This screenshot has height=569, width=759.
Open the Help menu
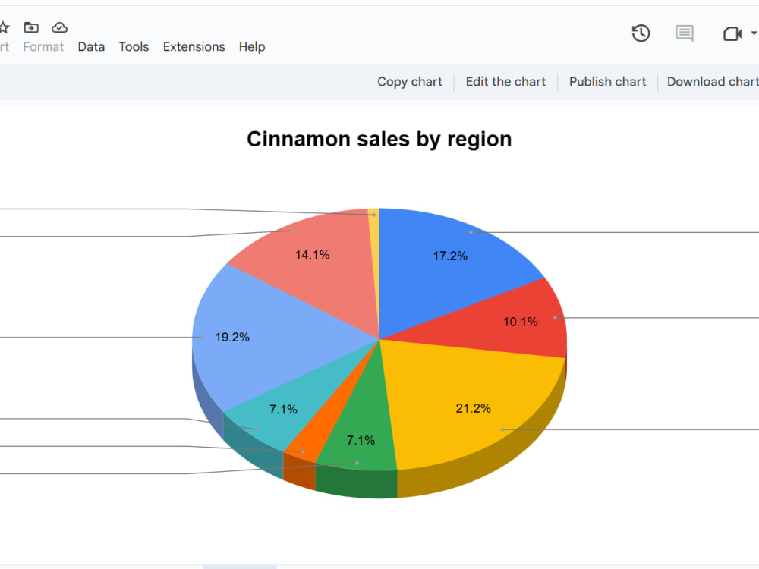point(252,47)
